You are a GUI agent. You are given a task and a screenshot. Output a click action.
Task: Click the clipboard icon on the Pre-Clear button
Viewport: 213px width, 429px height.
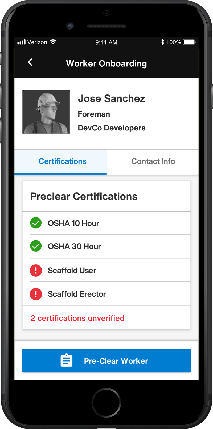click(x=66, y=360)
